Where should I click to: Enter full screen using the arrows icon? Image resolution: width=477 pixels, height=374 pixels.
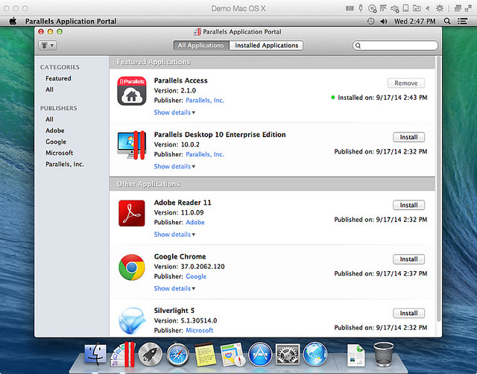469,8
